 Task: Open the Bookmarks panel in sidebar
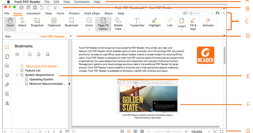click(x=7, y=47)
